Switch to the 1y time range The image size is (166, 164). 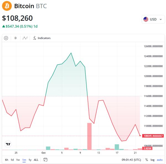30,160
